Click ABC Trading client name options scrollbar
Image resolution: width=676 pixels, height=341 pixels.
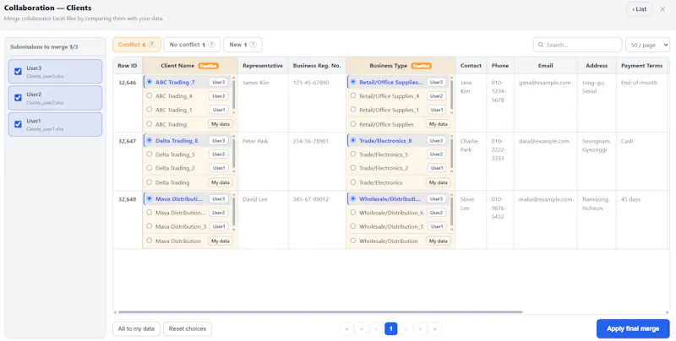coord(234,94)
